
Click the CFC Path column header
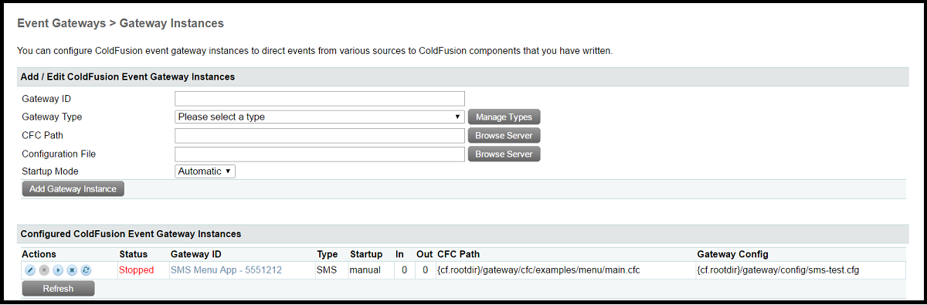pos(459,254)
